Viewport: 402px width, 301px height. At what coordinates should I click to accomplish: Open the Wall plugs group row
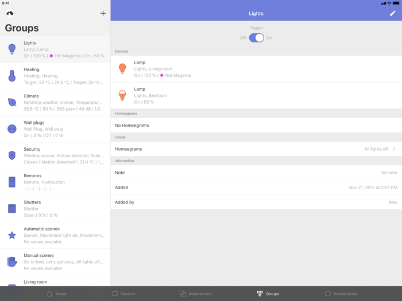coord(55,129)
